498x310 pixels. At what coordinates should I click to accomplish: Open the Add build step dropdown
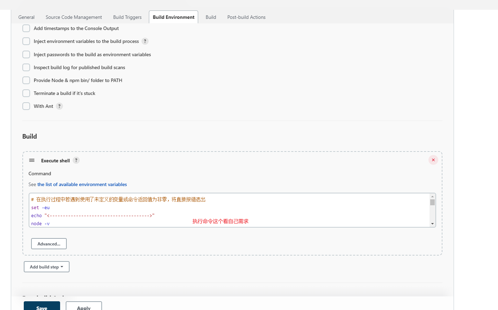pos(46,267)
